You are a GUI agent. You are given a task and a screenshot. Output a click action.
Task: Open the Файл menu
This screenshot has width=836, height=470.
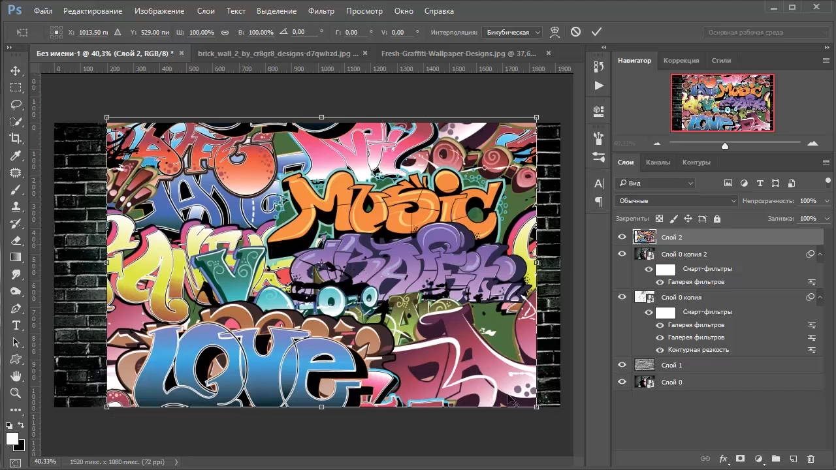click(x=43, y=11)
